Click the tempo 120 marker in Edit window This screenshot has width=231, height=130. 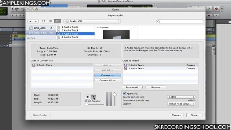[x=16, y=36]
